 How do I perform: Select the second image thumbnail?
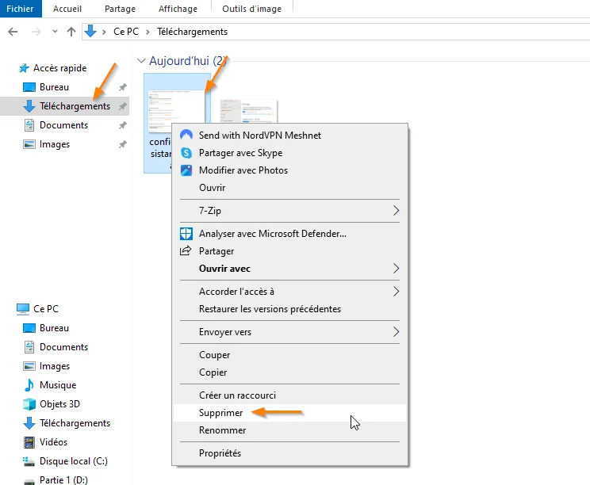249,111
